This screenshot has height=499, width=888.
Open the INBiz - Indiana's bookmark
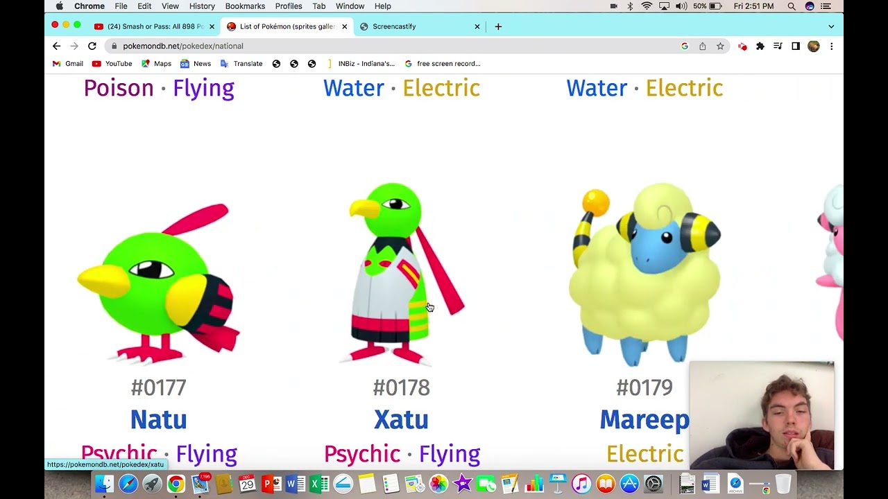click(361, 64)
